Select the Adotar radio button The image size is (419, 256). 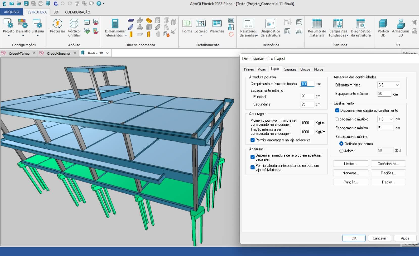click(x=341, y=151)
